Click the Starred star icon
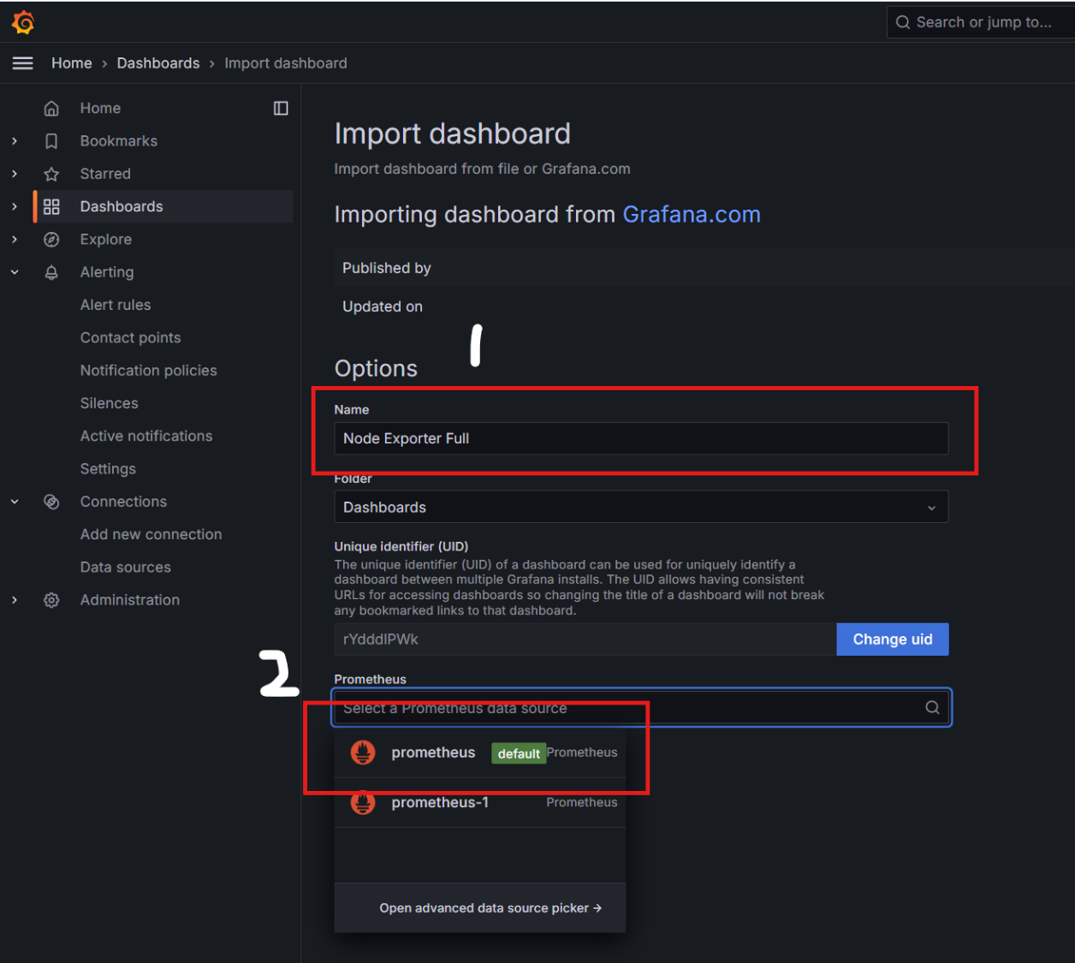 (51, 174)
